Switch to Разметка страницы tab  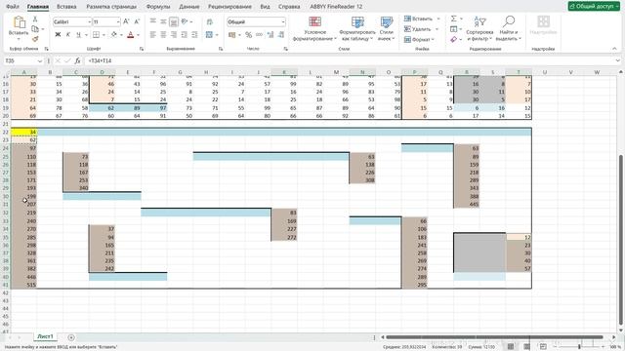(111, 7)
